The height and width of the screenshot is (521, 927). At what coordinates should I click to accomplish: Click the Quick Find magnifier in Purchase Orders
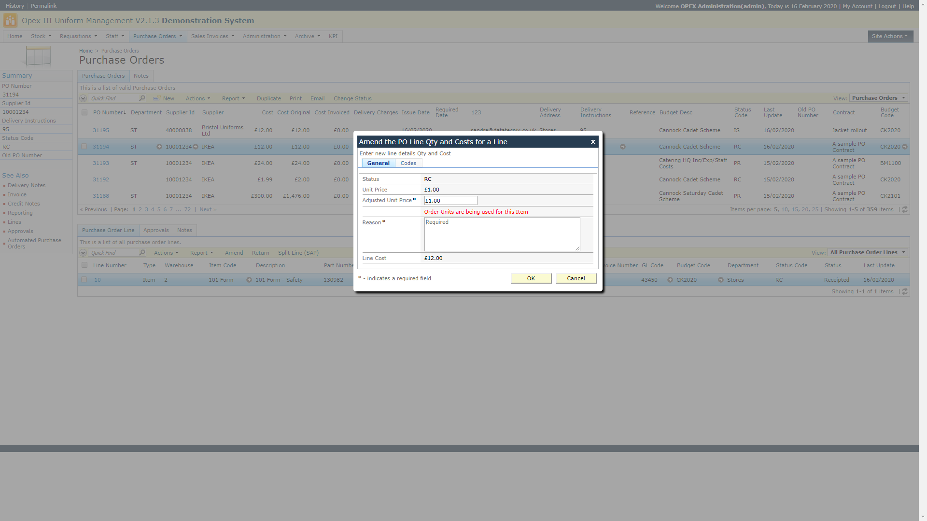tap(142, 98)
